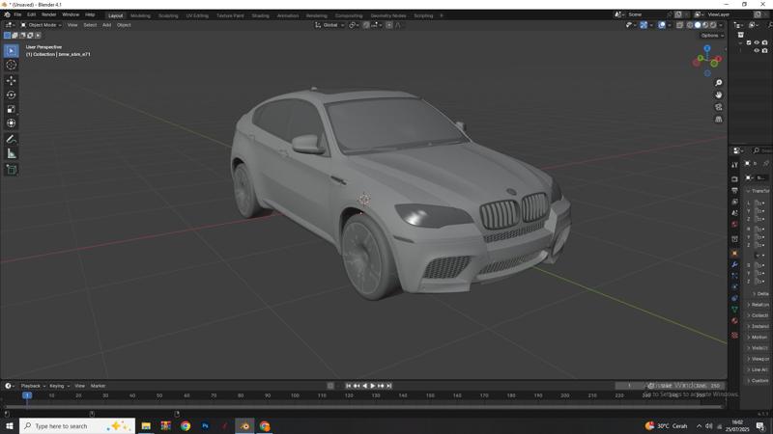Screen dimensions: 773x434
Task: Click Marker in the timeline header
Action: click(99, 386)
